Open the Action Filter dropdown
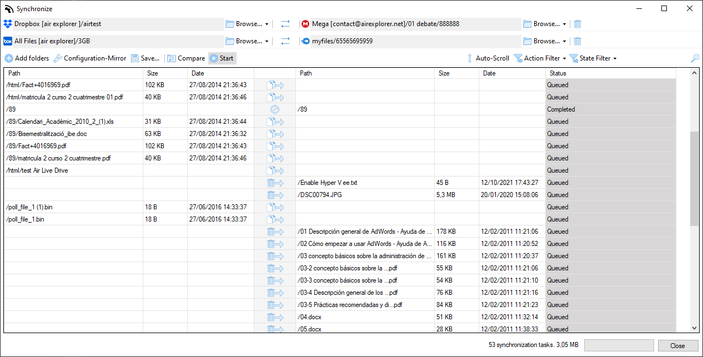 pyautogui.click(x=539, y=58)
